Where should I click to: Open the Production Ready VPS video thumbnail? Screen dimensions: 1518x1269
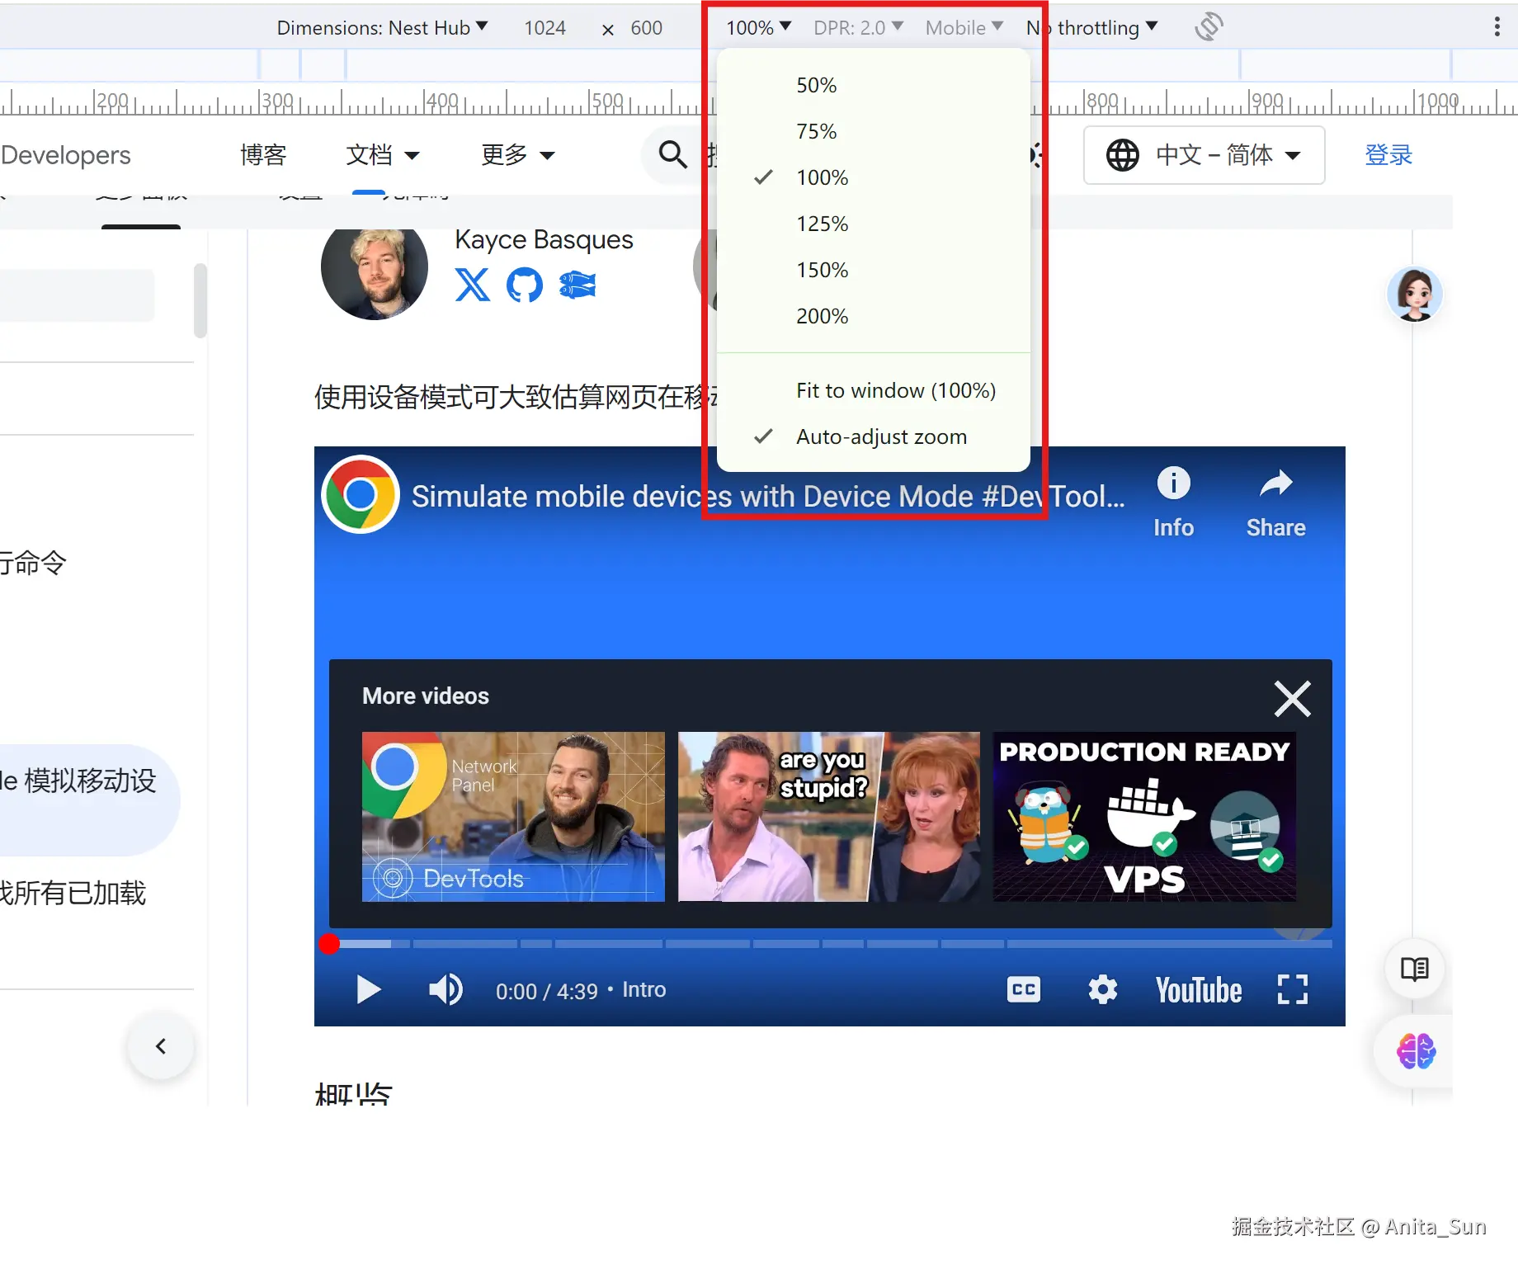[x=1144, y=816]
